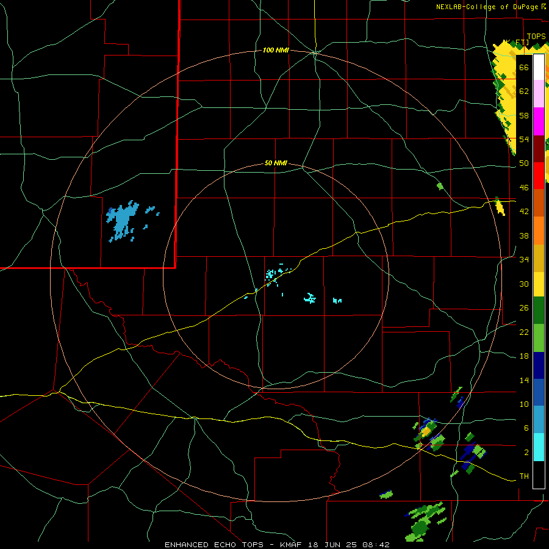Click the small yellow echo near the east edge

click(500, 206)
